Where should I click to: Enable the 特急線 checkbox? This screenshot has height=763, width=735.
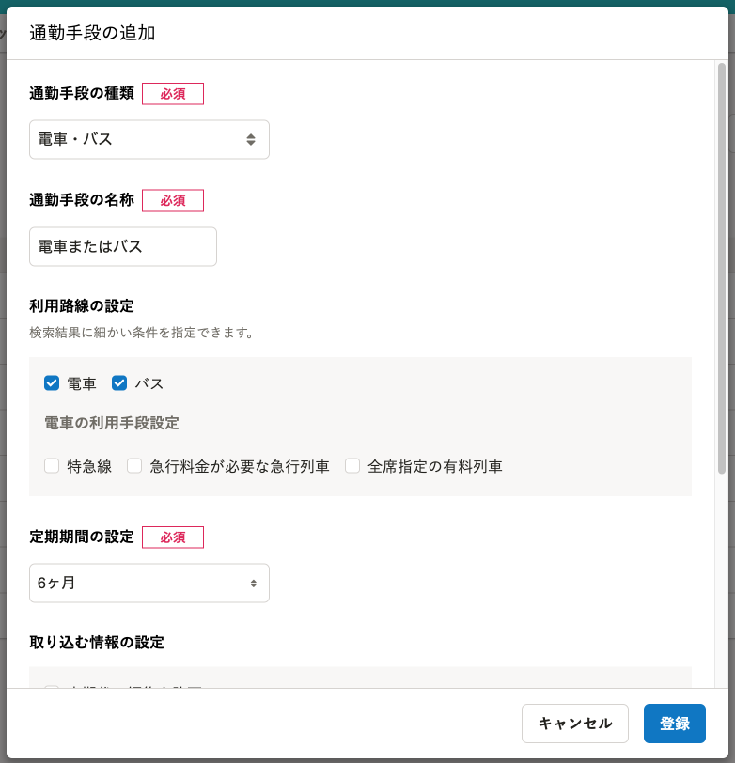tap(52, 466)
